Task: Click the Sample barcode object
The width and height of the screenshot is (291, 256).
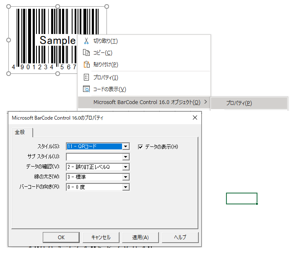Action: click(x=57, y=40)
